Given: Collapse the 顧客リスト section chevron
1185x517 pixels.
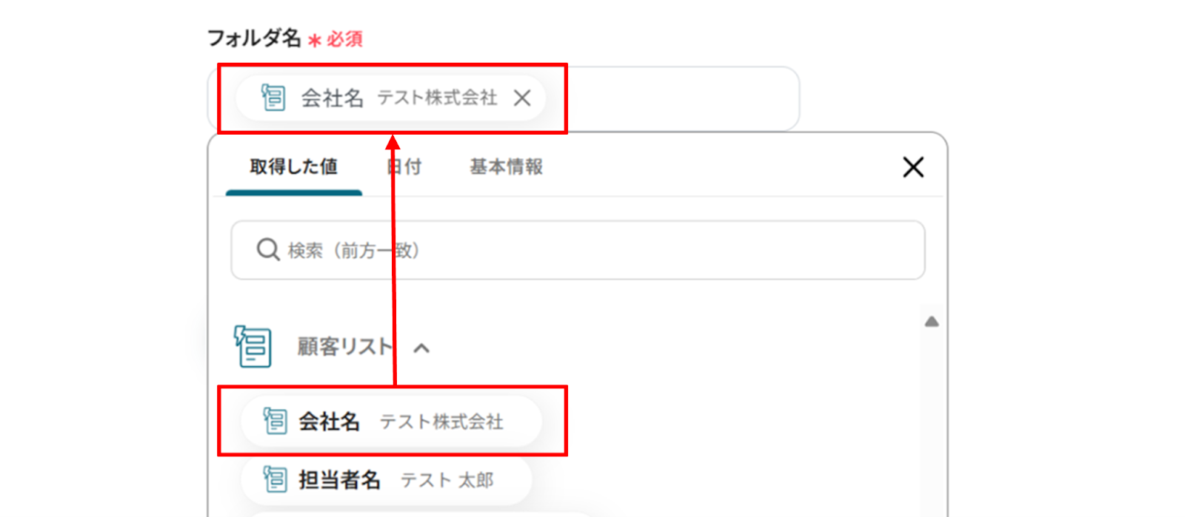Looking at the screenshot, I should pos(421,348).
